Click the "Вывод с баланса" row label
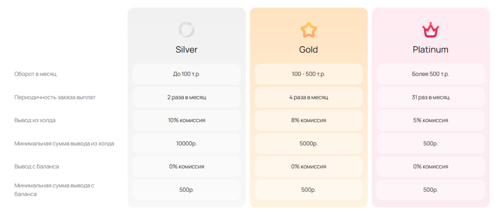Image resolution: width=495 pixels, height=214 pixels. coord(36,166)
